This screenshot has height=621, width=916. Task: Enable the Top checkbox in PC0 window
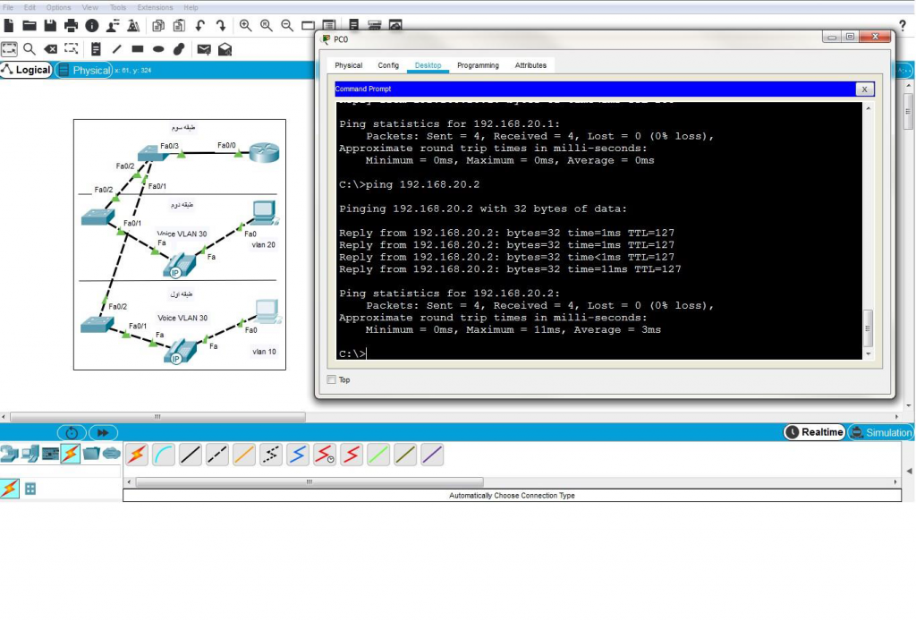[332, 379]
